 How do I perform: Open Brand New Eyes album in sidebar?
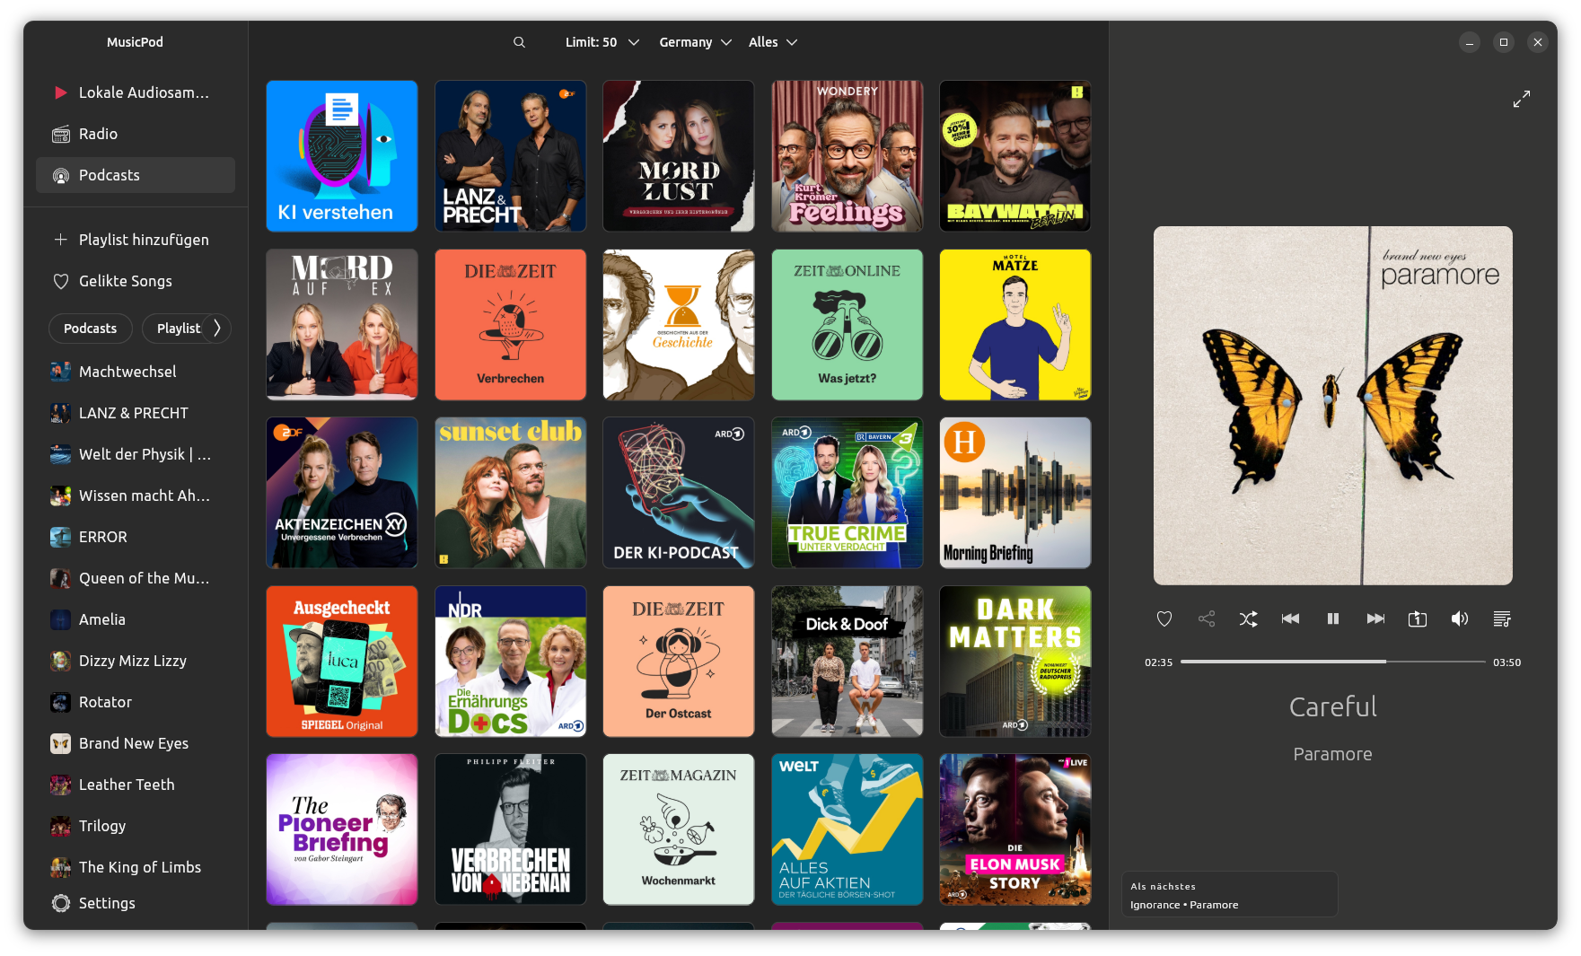click(136, 743)
